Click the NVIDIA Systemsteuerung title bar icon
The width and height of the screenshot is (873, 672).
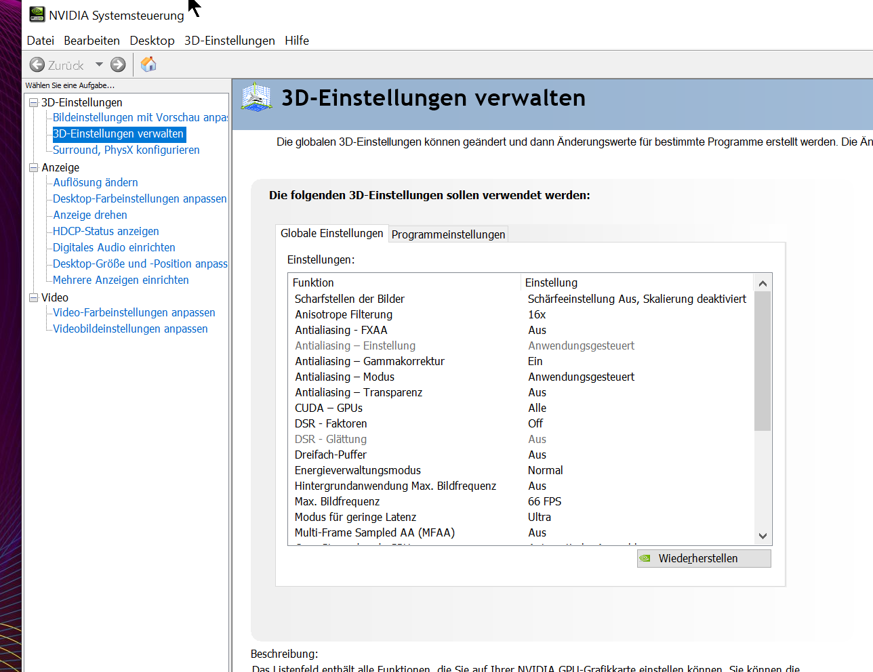click(x=37, y=14)
